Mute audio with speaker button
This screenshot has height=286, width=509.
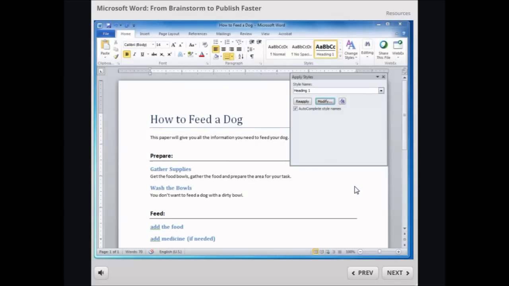click(101, 272)
